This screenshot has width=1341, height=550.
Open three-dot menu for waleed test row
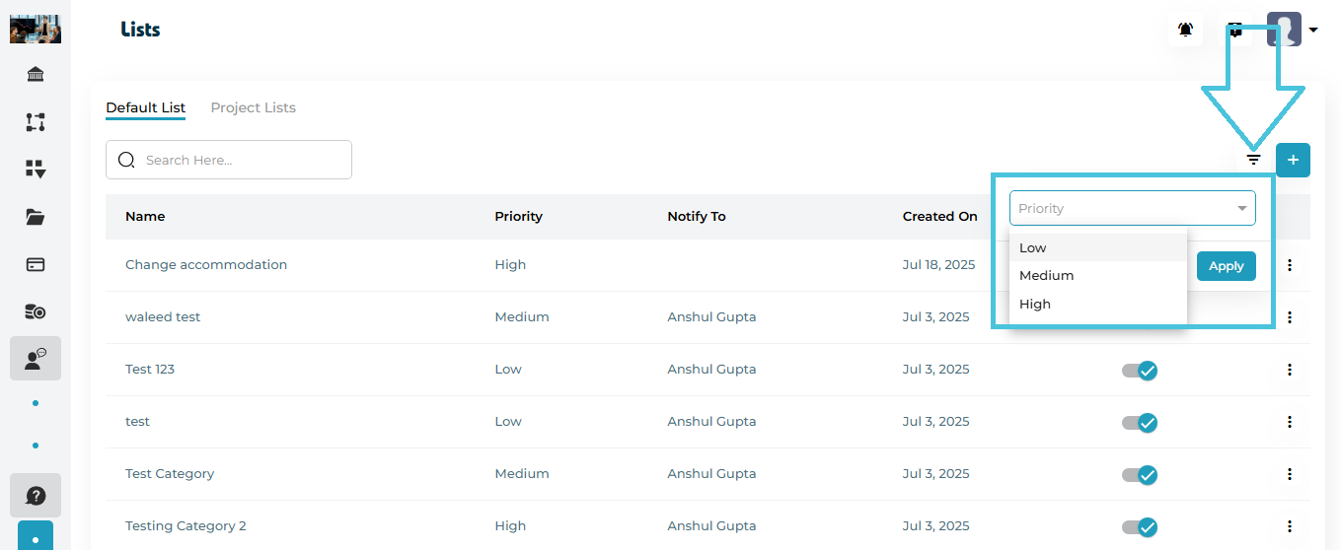tap(1289, 317)
